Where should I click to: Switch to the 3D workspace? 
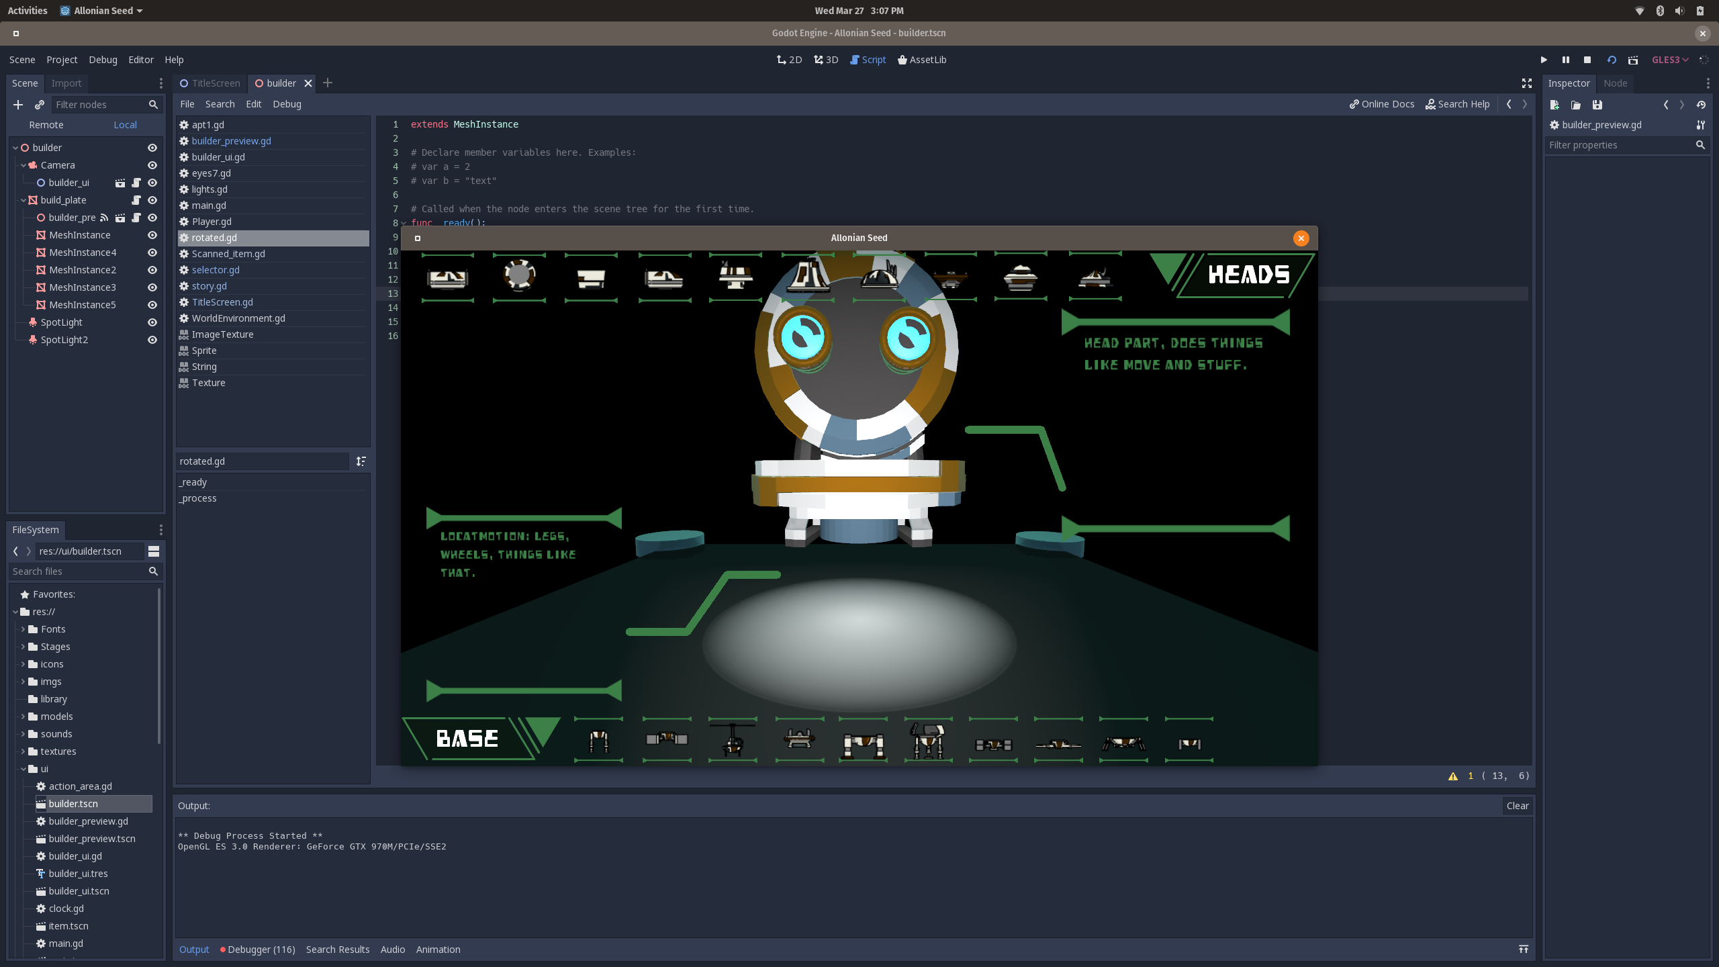[x=826, y=60]
